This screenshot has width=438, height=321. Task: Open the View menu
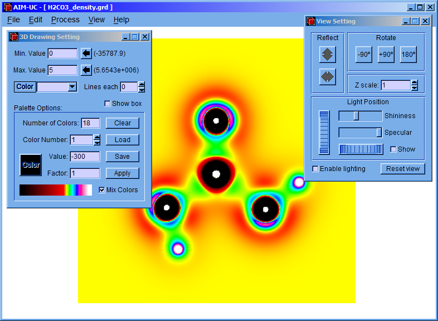tap(96, 20)
